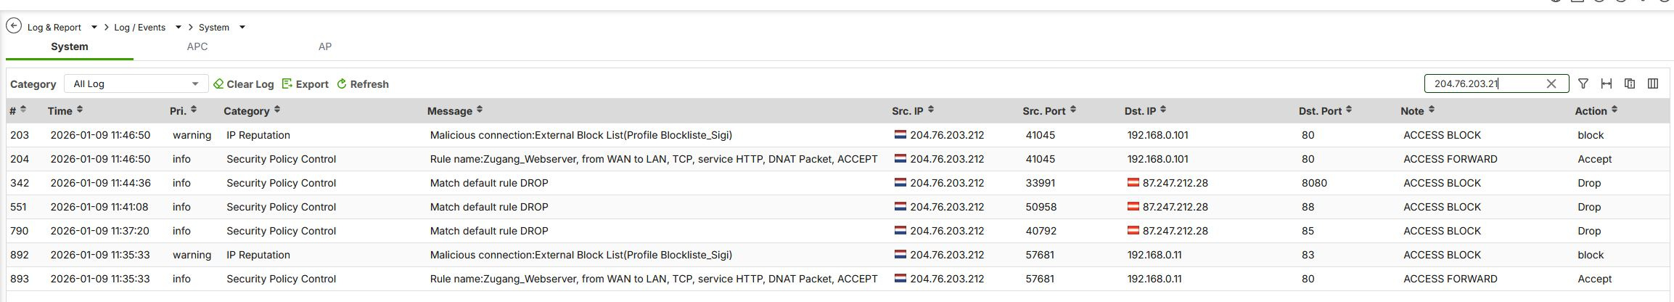Sort by the Action column arrows
1674x302 pixels.
(x=1614, y=110)
